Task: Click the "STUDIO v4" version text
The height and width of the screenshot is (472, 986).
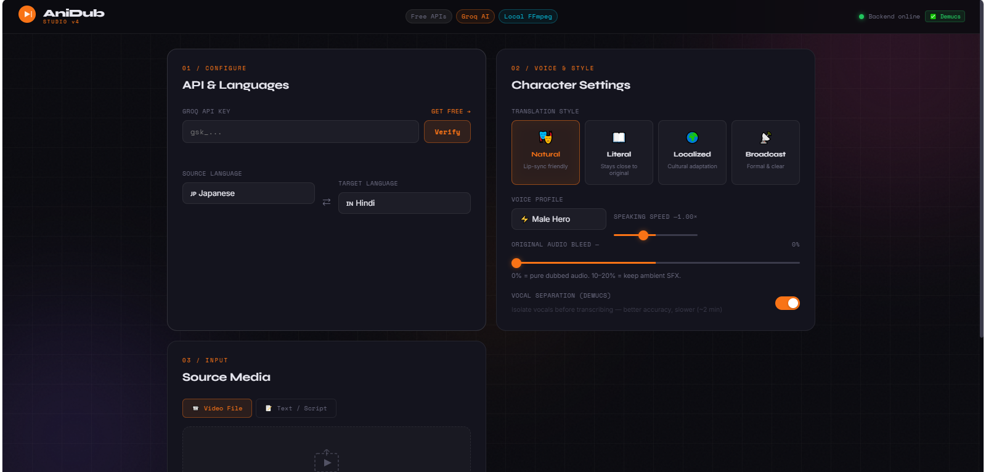Action: click(61, 22)
